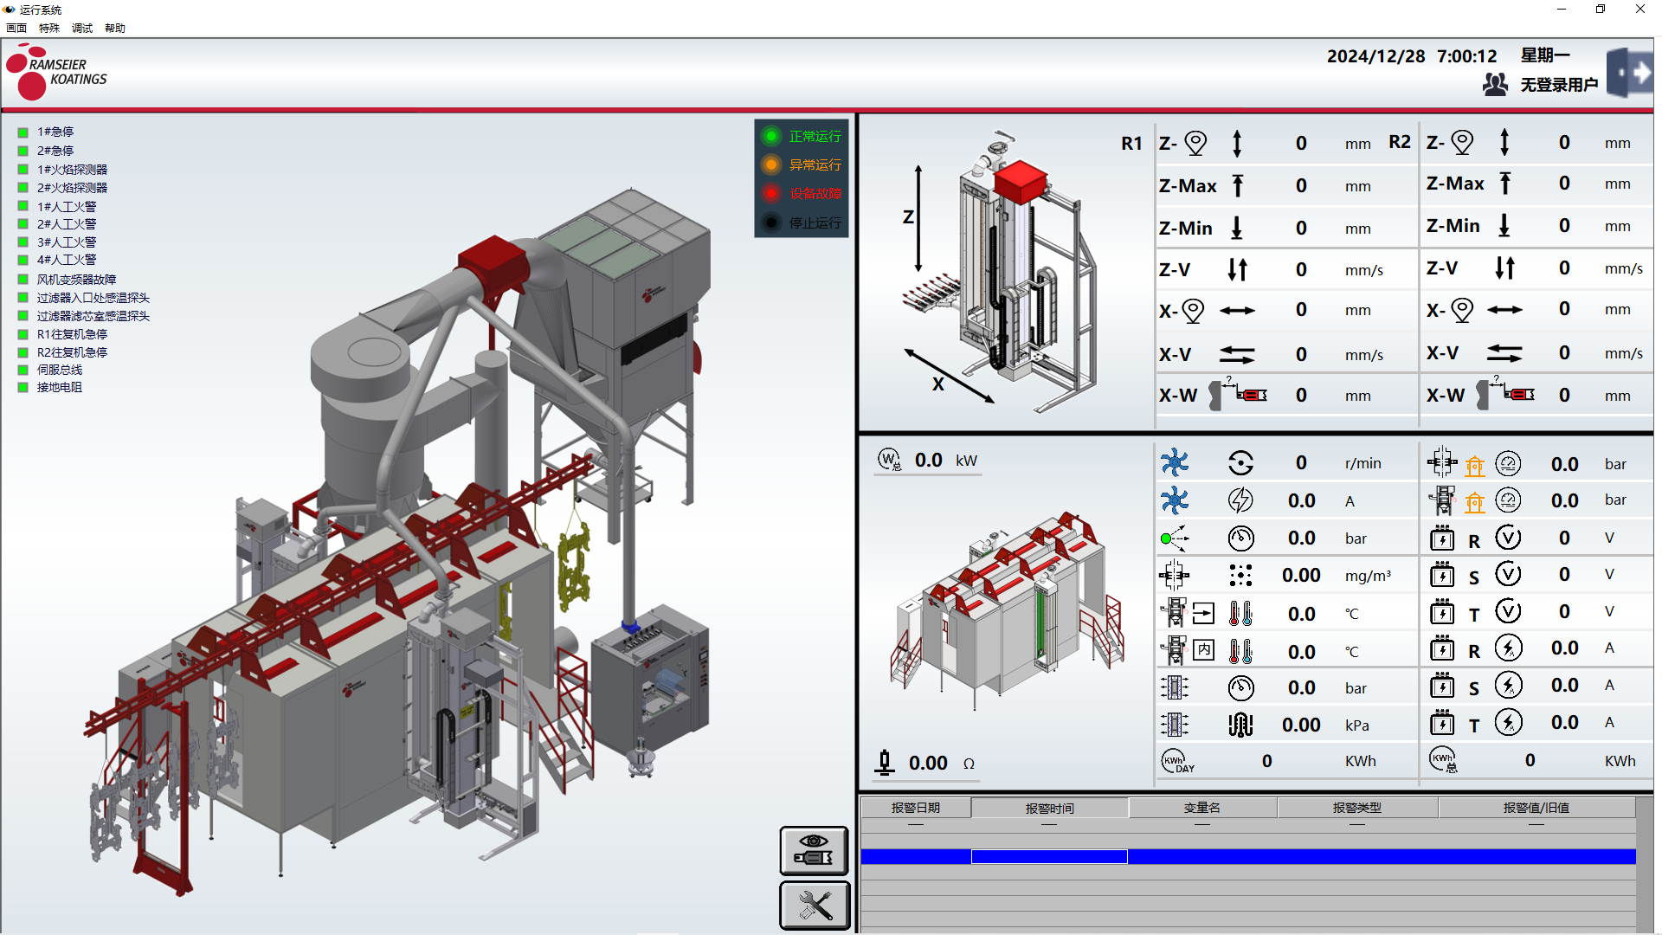The image size is (1662, 935).
Task: Open the spray gun view button
Action: tap(815, 850)
